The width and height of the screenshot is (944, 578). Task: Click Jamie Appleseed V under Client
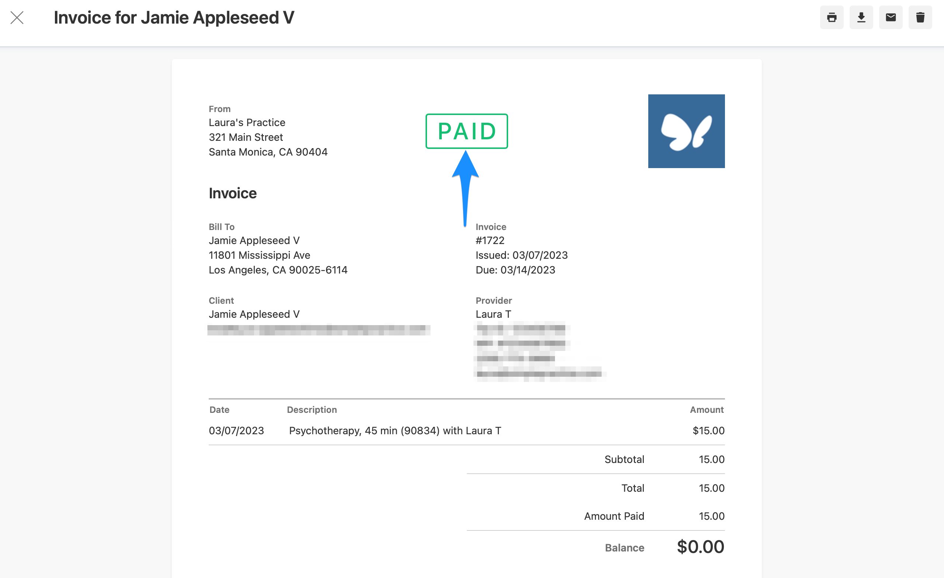tap(254, 314)
